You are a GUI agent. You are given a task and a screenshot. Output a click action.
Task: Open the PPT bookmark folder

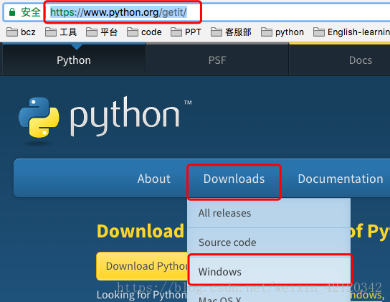click(x=186, y=32)
